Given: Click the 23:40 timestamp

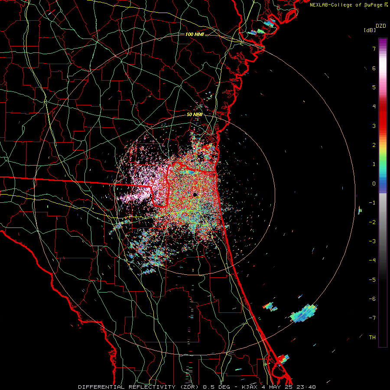Looking at the screenshot, I should pyautogui.click(x=307, y=387).
